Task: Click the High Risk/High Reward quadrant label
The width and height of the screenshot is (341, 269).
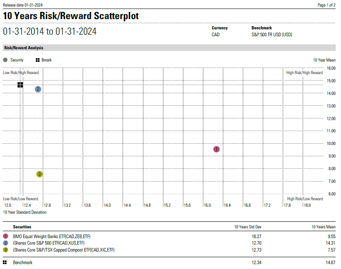Action: [304, 73]
